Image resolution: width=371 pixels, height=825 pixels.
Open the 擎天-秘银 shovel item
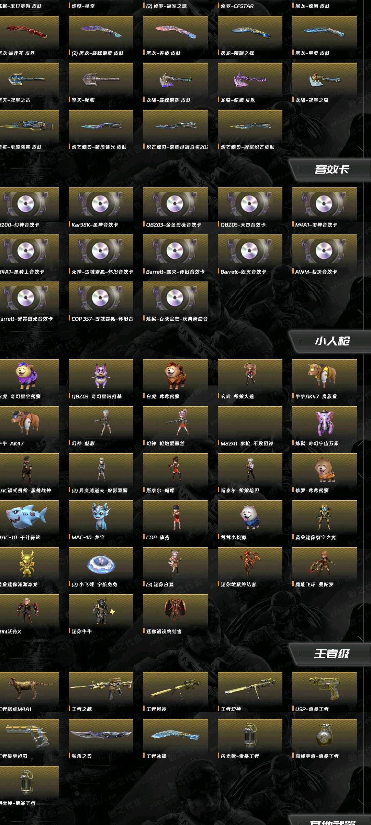(101, 80)
